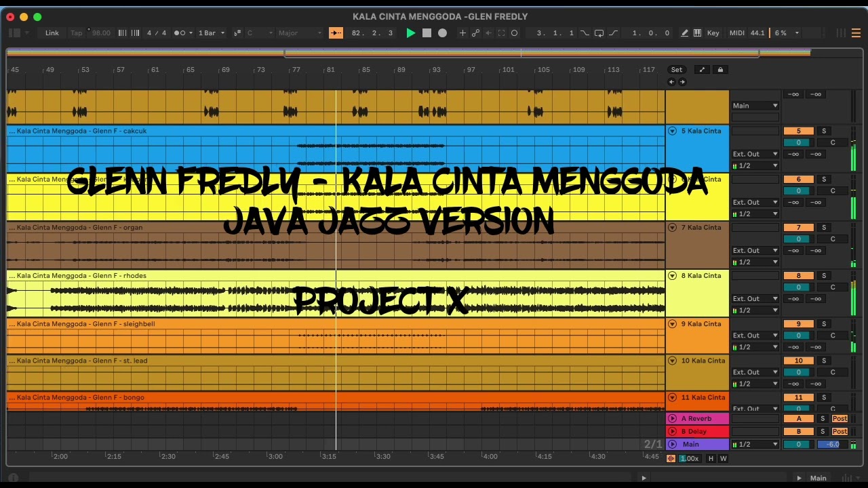Enable the Draw Mode pencil icon
The width and height of the screenshot is (868, 488).
click(684, 33)
